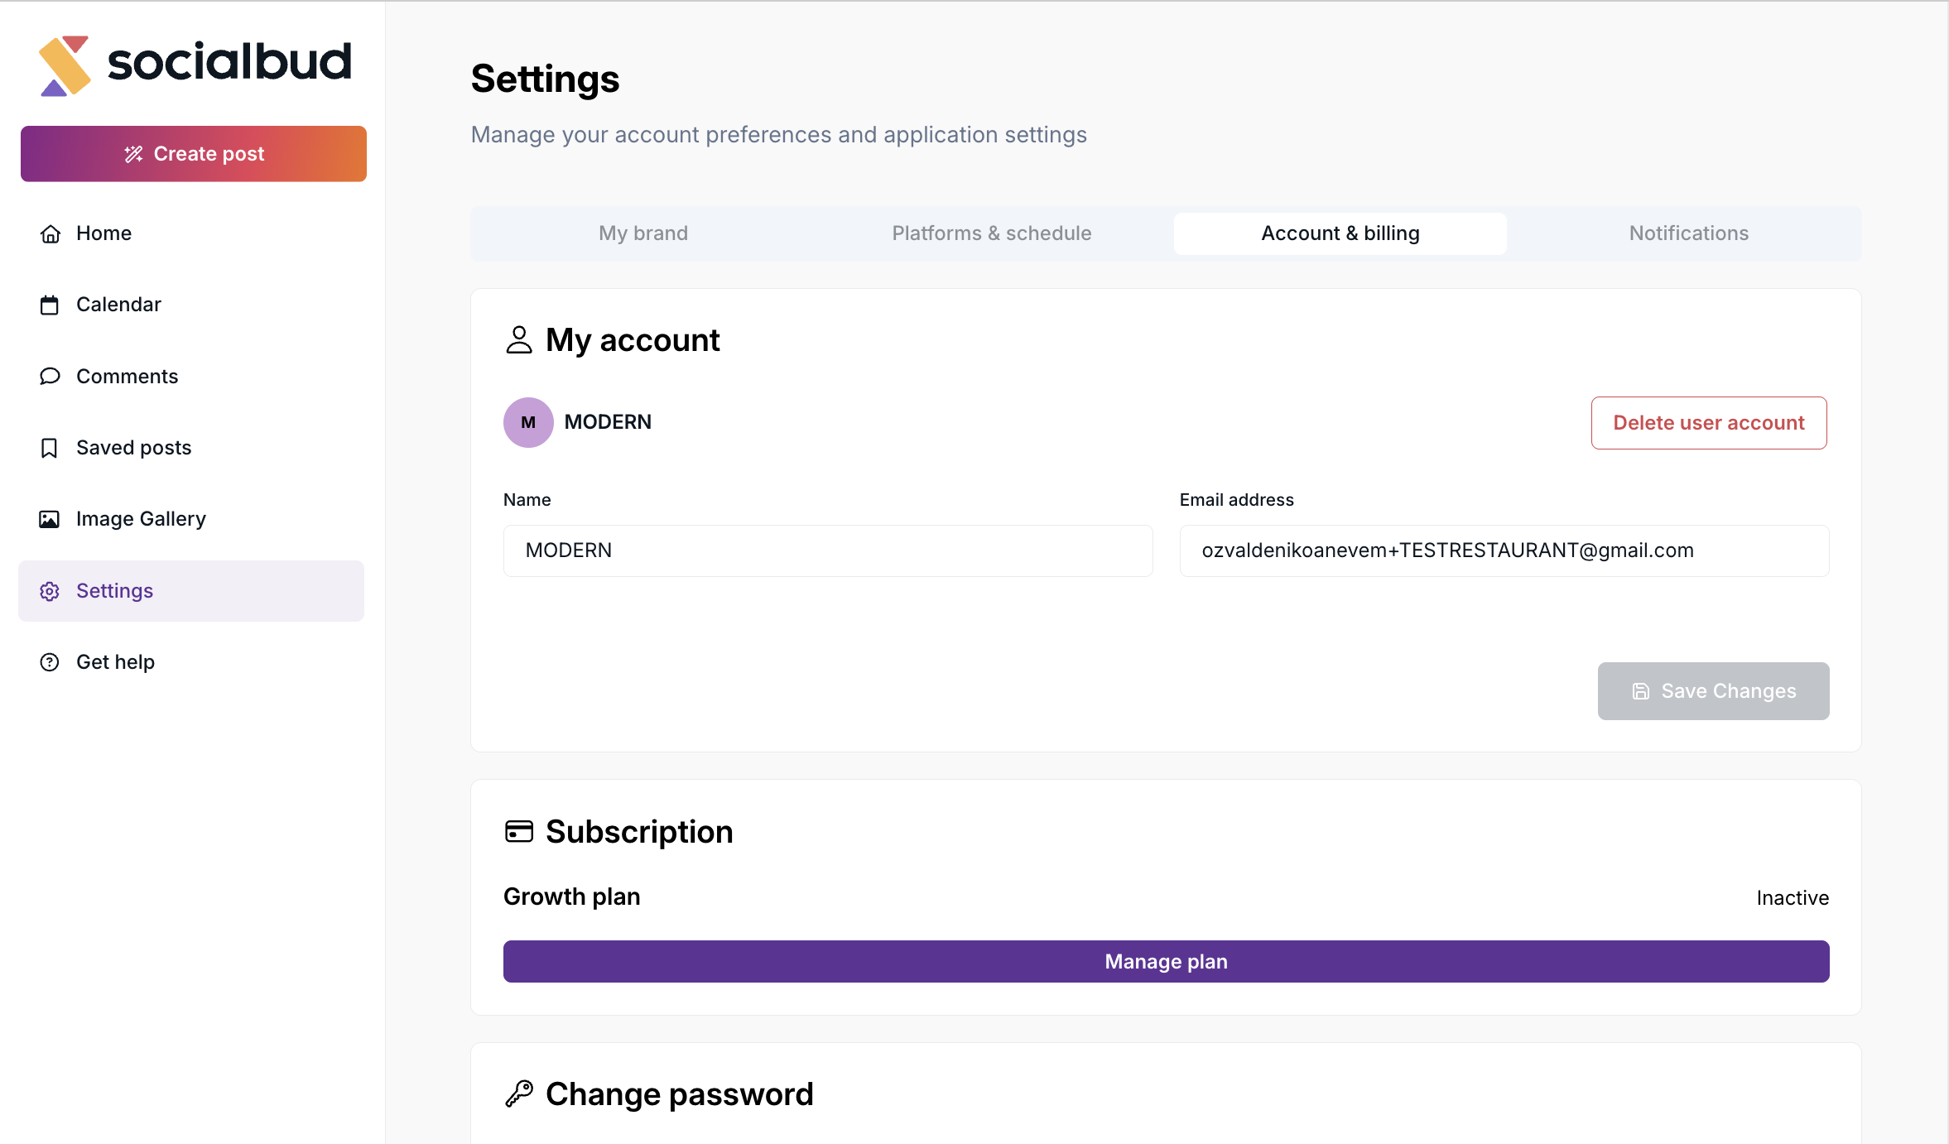
Task: Click the Saved posts bookmark icon
Action: [50, 448]
